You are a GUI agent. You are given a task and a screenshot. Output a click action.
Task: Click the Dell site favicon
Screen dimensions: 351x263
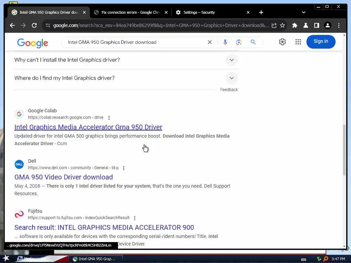[x=19, y=164]
